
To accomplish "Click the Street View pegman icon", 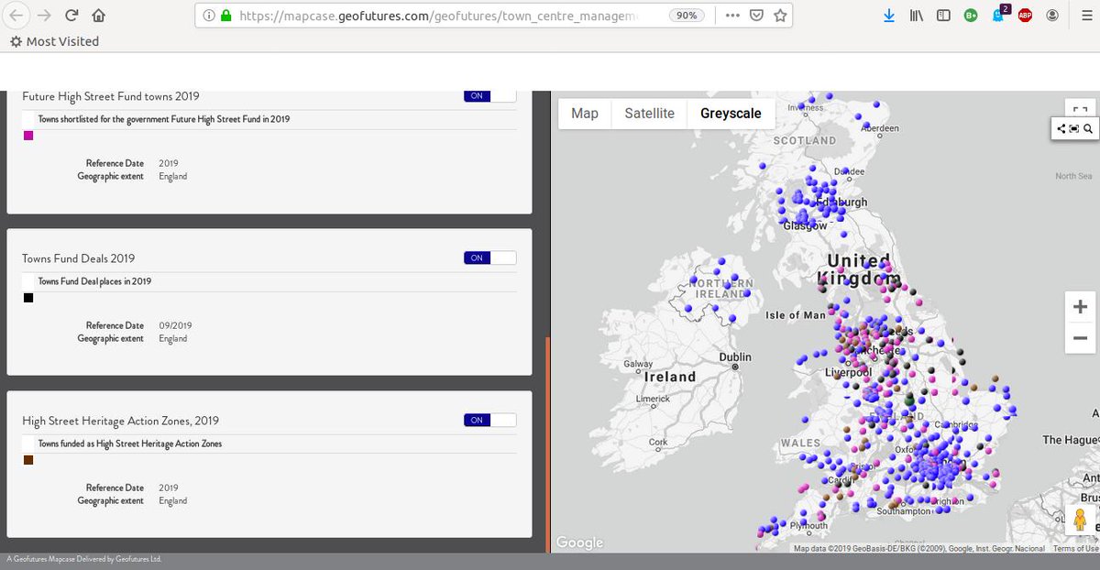I will tap(1080, 520).
